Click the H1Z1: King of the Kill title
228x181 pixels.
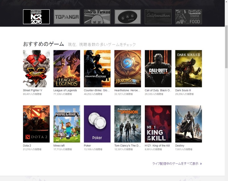tap(157, 146)
